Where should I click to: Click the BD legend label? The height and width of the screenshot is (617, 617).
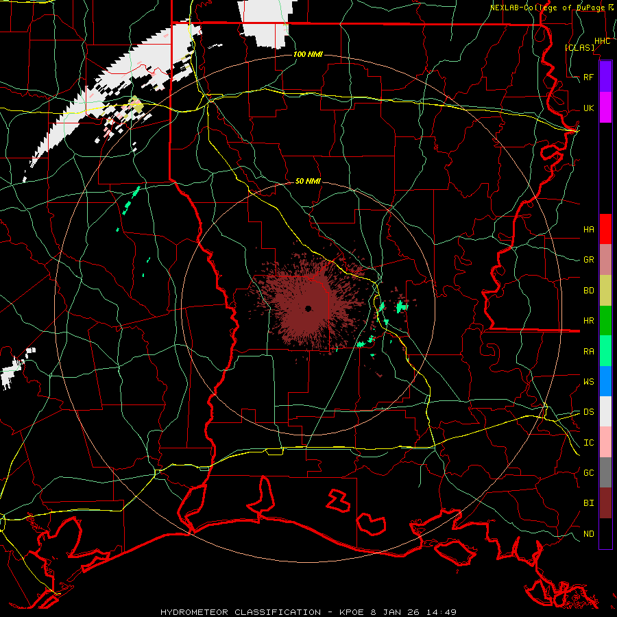pyautogui.click(x=588, y=291)
